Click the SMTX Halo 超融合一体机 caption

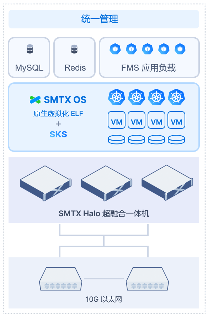click(104, 213)
